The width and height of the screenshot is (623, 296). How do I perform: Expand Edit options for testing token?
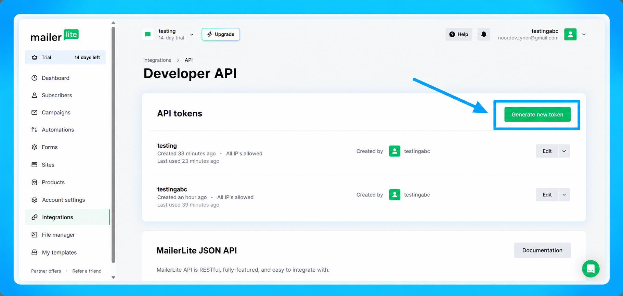click(564, 151)
